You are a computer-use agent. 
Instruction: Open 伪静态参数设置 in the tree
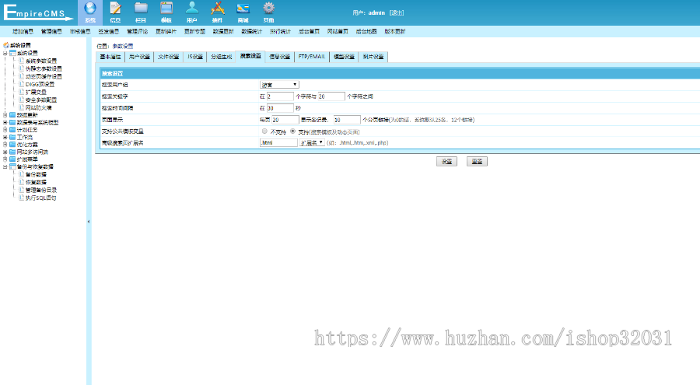(44, 68)
